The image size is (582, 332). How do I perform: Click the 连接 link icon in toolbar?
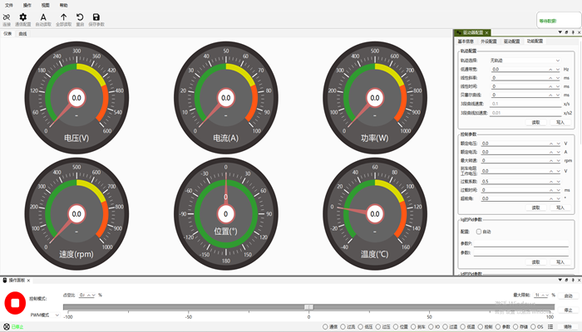[7, 17]
